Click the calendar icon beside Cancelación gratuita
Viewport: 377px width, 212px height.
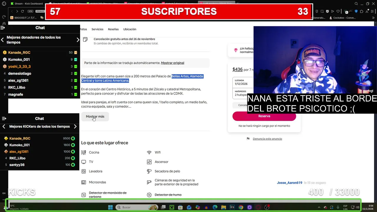click(85, 39)
